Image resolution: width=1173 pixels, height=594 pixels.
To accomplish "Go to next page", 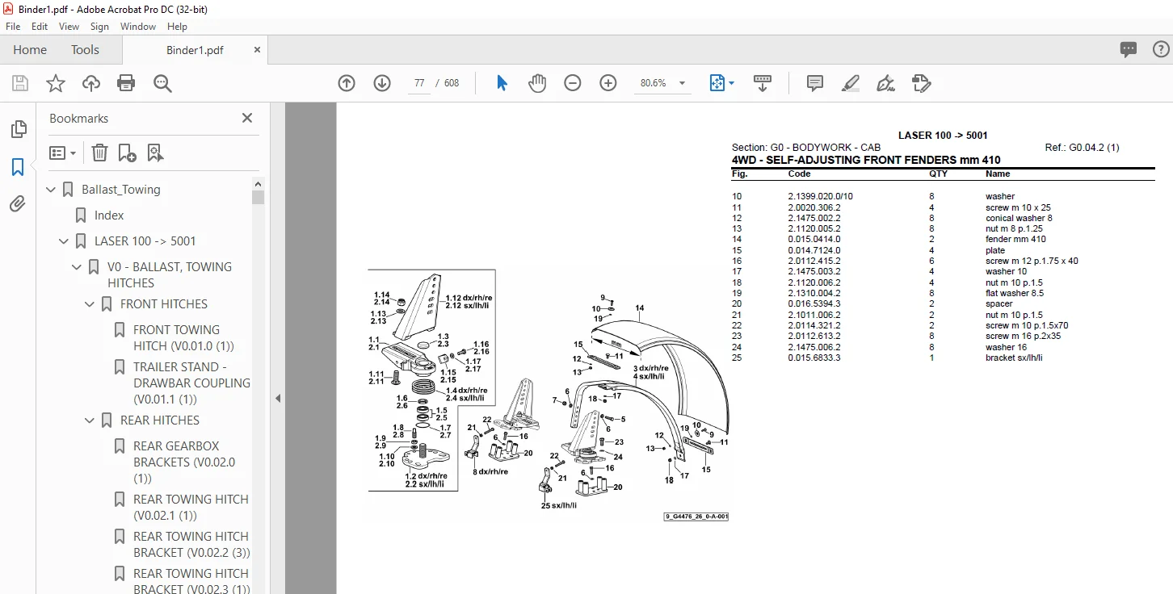I will [x=382, y=83].
